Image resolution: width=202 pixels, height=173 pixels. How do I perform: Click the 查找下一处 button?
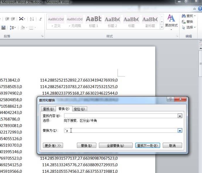click(147, 145)
